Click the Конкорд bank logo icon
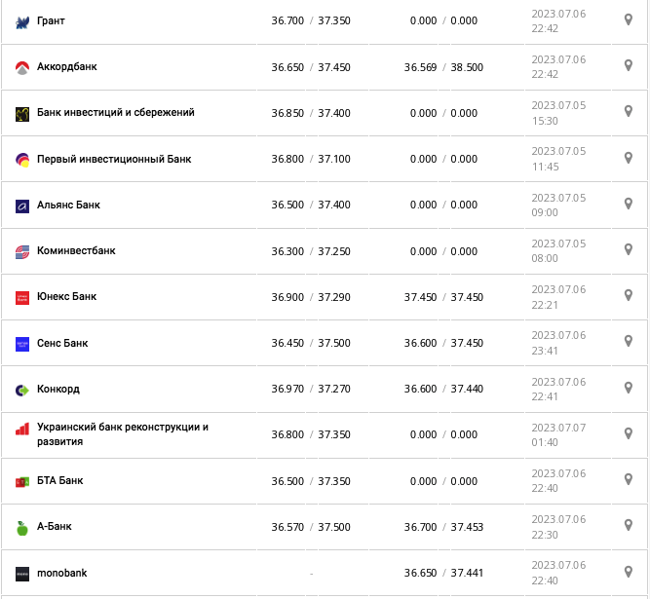This screenshot has width=650, height=599. (22, 390)
